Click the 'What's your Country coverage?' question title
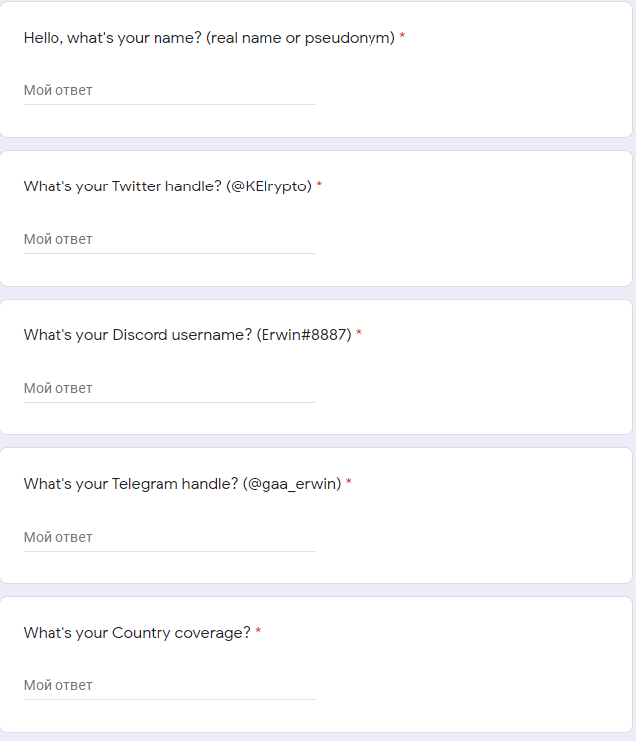Viewport: 636px width, 741px height. click(x=137, y=633)
